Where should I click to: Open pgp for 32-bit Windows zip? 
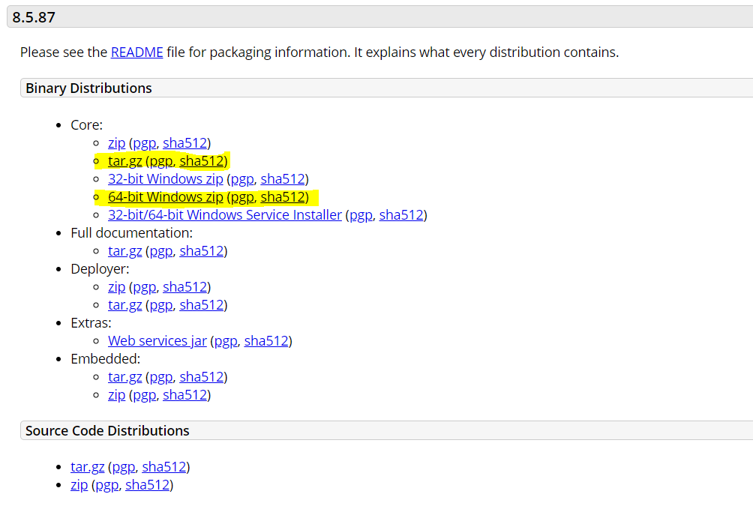[x=242, y=179]
